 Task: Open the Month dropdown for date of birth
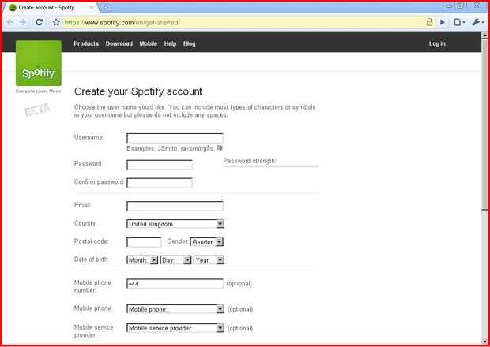142,260
